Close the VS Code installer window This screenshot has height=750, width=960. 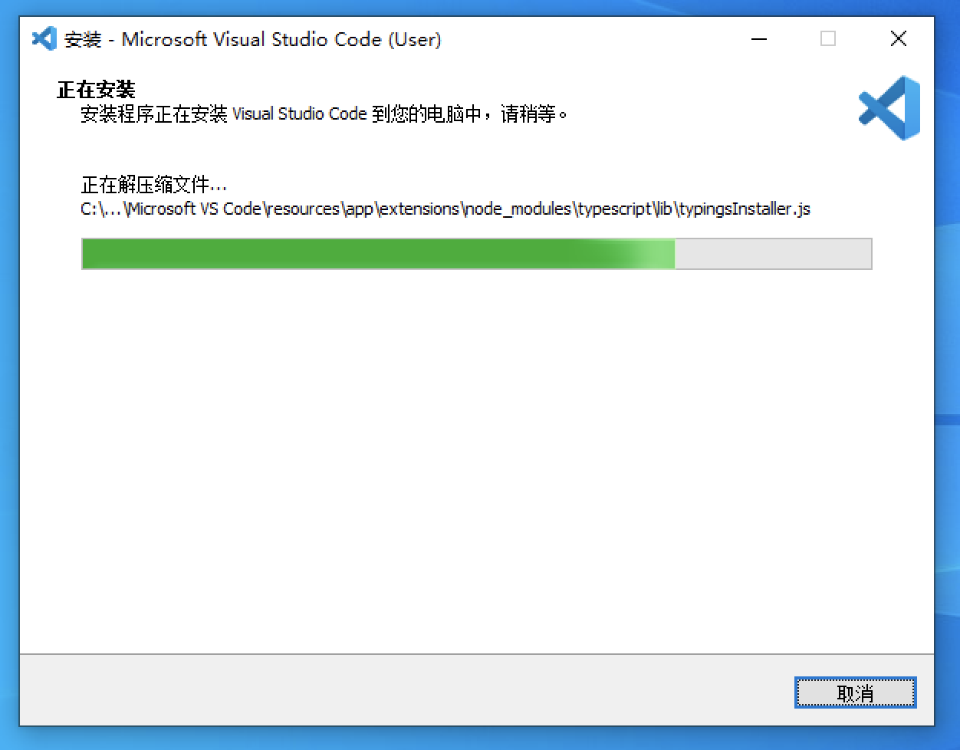point(899,38)
